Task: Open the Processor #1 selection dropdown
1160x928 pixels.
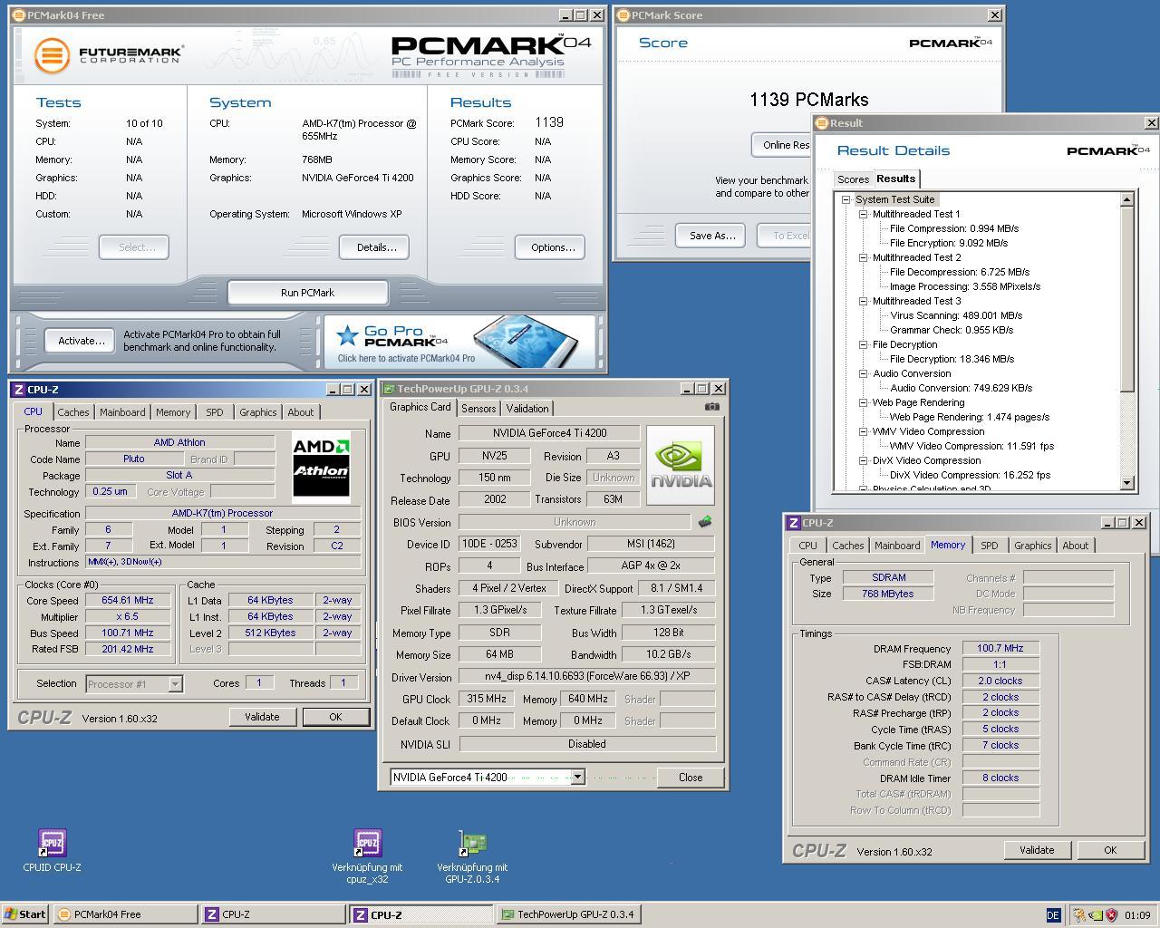Action: (176, 684)
